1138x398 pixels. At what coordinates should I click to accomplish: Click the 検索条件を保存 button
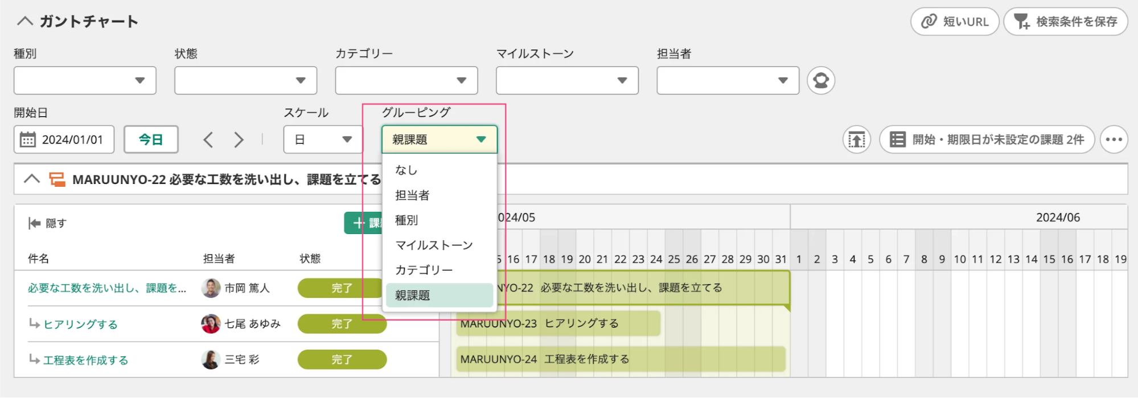[1065, 22]
